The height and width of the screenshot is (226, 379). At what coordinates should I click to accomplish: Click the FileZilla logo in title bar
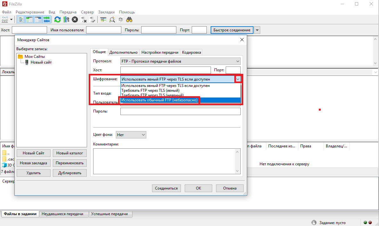point(4,4)
